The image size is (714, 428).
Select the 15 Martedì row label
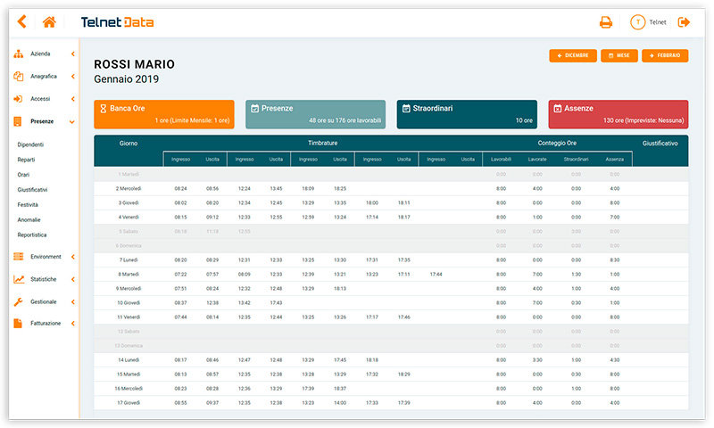pos(129,374)
